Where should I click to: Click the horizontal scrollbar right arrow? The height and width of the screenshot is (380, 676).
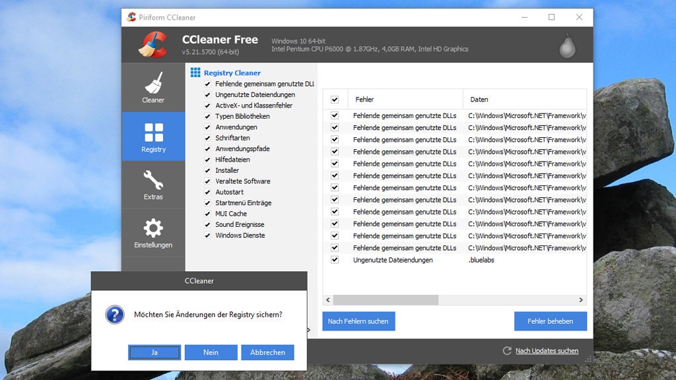[x=581, y=300]
